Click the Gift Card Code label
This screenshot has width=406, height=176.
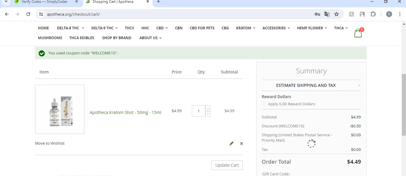click(276, 174)
